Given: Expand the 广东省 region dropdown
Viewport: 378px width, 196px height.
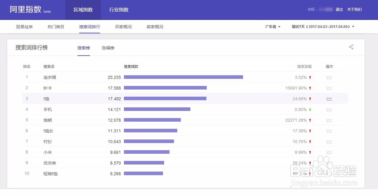Looking at the screenshot, I should pyautogui.click(x=273, y=27).
